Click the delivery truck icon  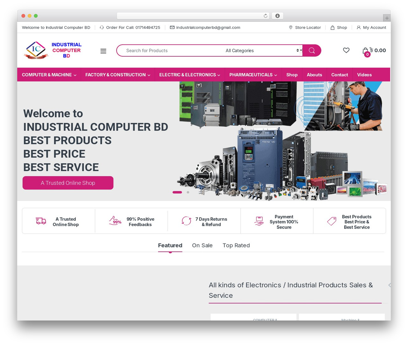[41, 221]
